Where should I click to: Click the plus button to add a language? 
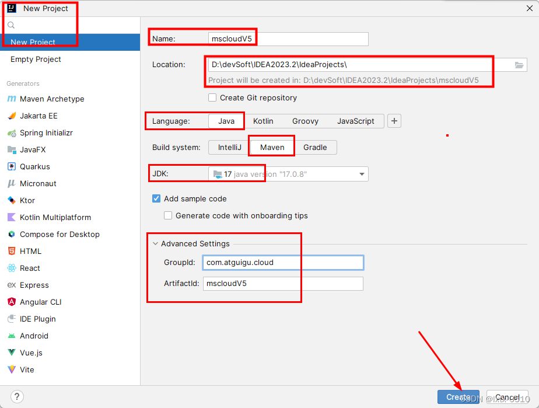pyautogui.click(x=394, y=121)
